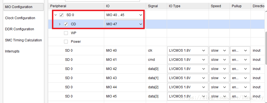The image size is (267, 103).
Task: Enable the WP checkbox
Action: pos(66,33)
